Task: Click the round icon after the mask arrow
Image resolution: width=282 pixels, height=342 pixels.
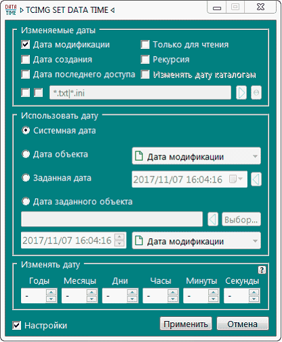Action: (x=256, y=92)
